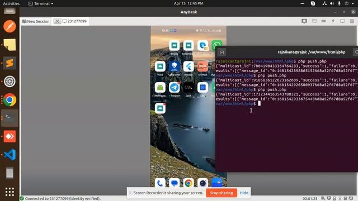Screen dimensions: 358x201
Task: Open Telegram on the remote phone
Action: tap(174, 88)
